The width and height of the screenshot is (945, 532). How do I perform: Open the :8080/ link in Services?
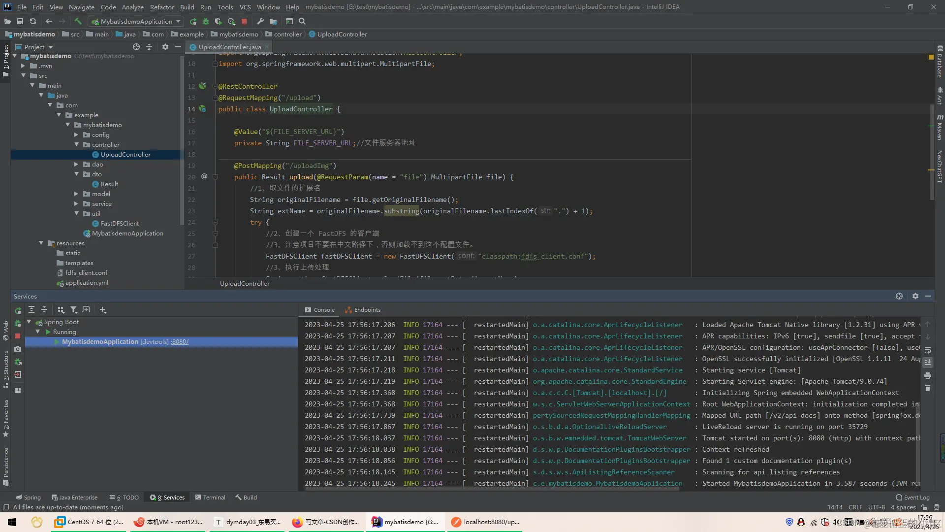(180, 342)
